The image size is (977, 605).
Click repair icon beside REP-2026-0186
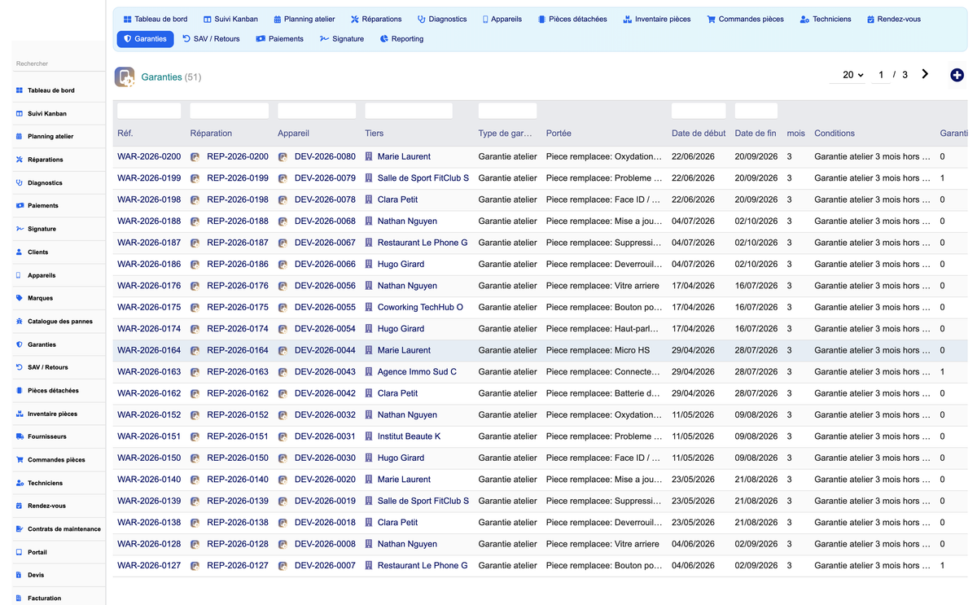point(195,265)
